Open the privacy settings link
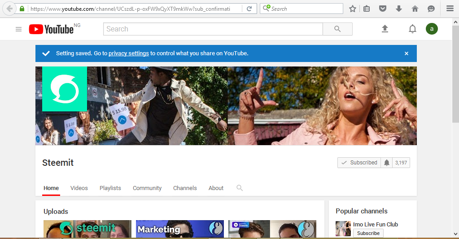The image size is (459, 239). pyautogui.click(x=129, y=53)
